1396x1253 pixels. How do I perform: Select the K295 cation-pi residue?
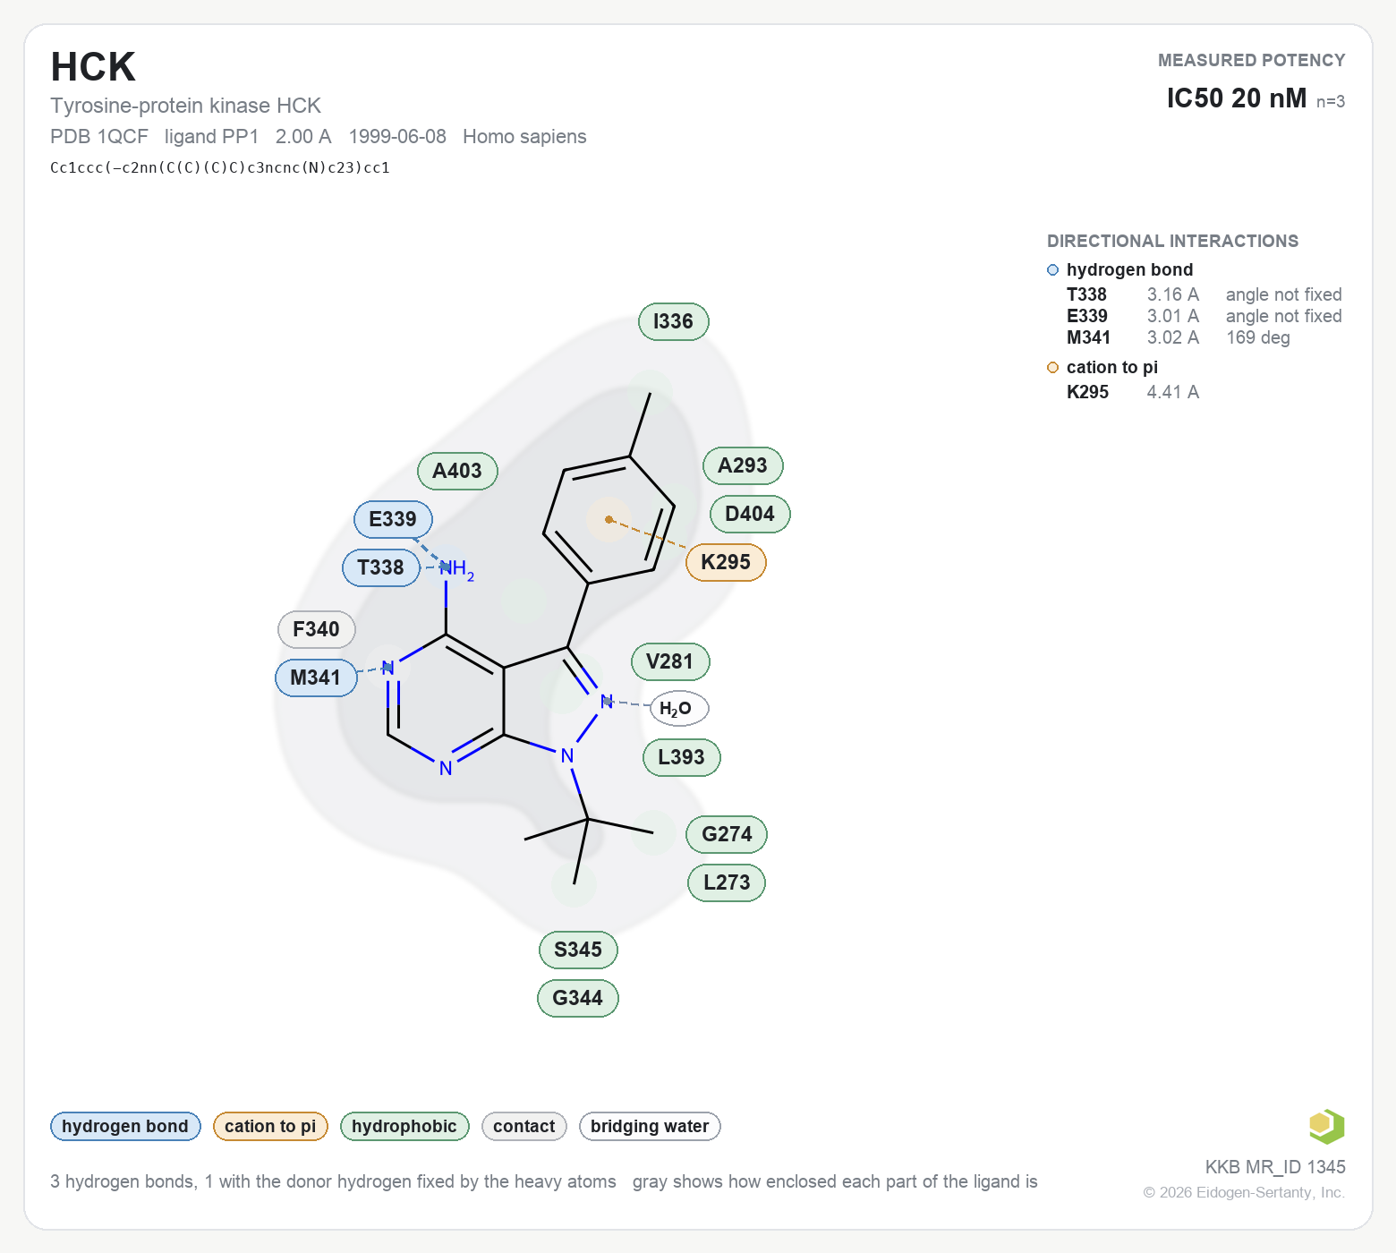(x=726, y=562)
